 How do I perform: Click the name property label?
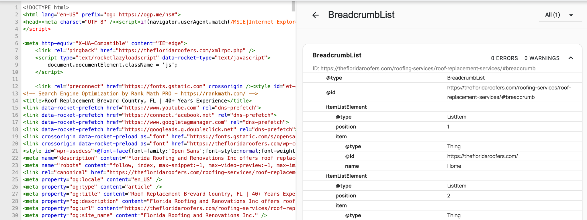[x=352, y=166]
